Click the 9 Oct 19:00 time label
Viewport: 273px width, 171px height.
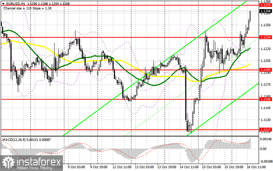(99, 167)
